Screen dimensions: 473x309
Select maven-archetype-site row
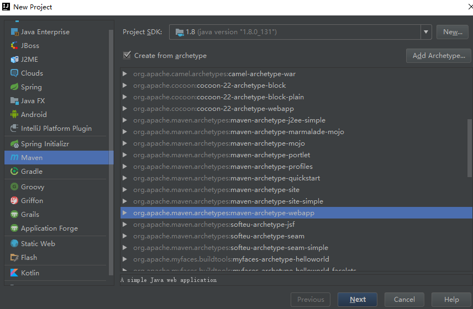296,190
